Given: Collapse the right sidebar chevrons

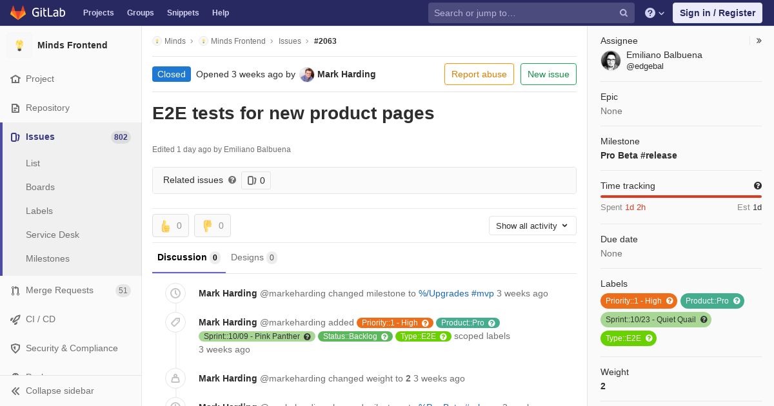Looking at the screenshot, I should pos(759,41).
